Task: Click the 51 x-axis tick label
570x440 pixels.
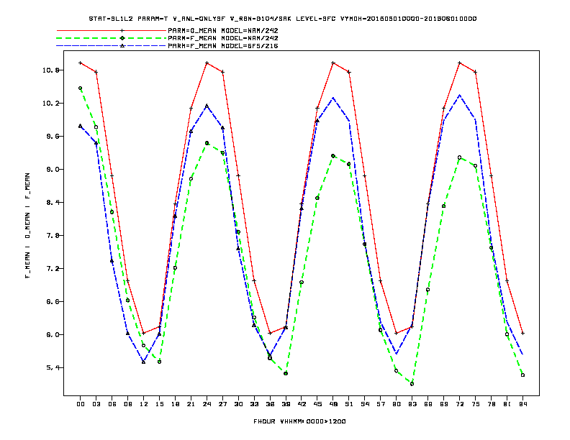Action: [349, 404]
